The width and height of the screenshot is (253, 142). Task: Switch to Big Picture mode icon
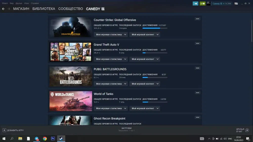[x=236, y=4]
